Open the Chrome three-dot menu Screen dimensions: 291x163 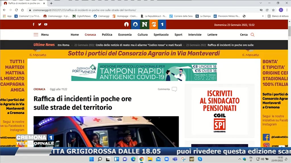pos(287,10)
